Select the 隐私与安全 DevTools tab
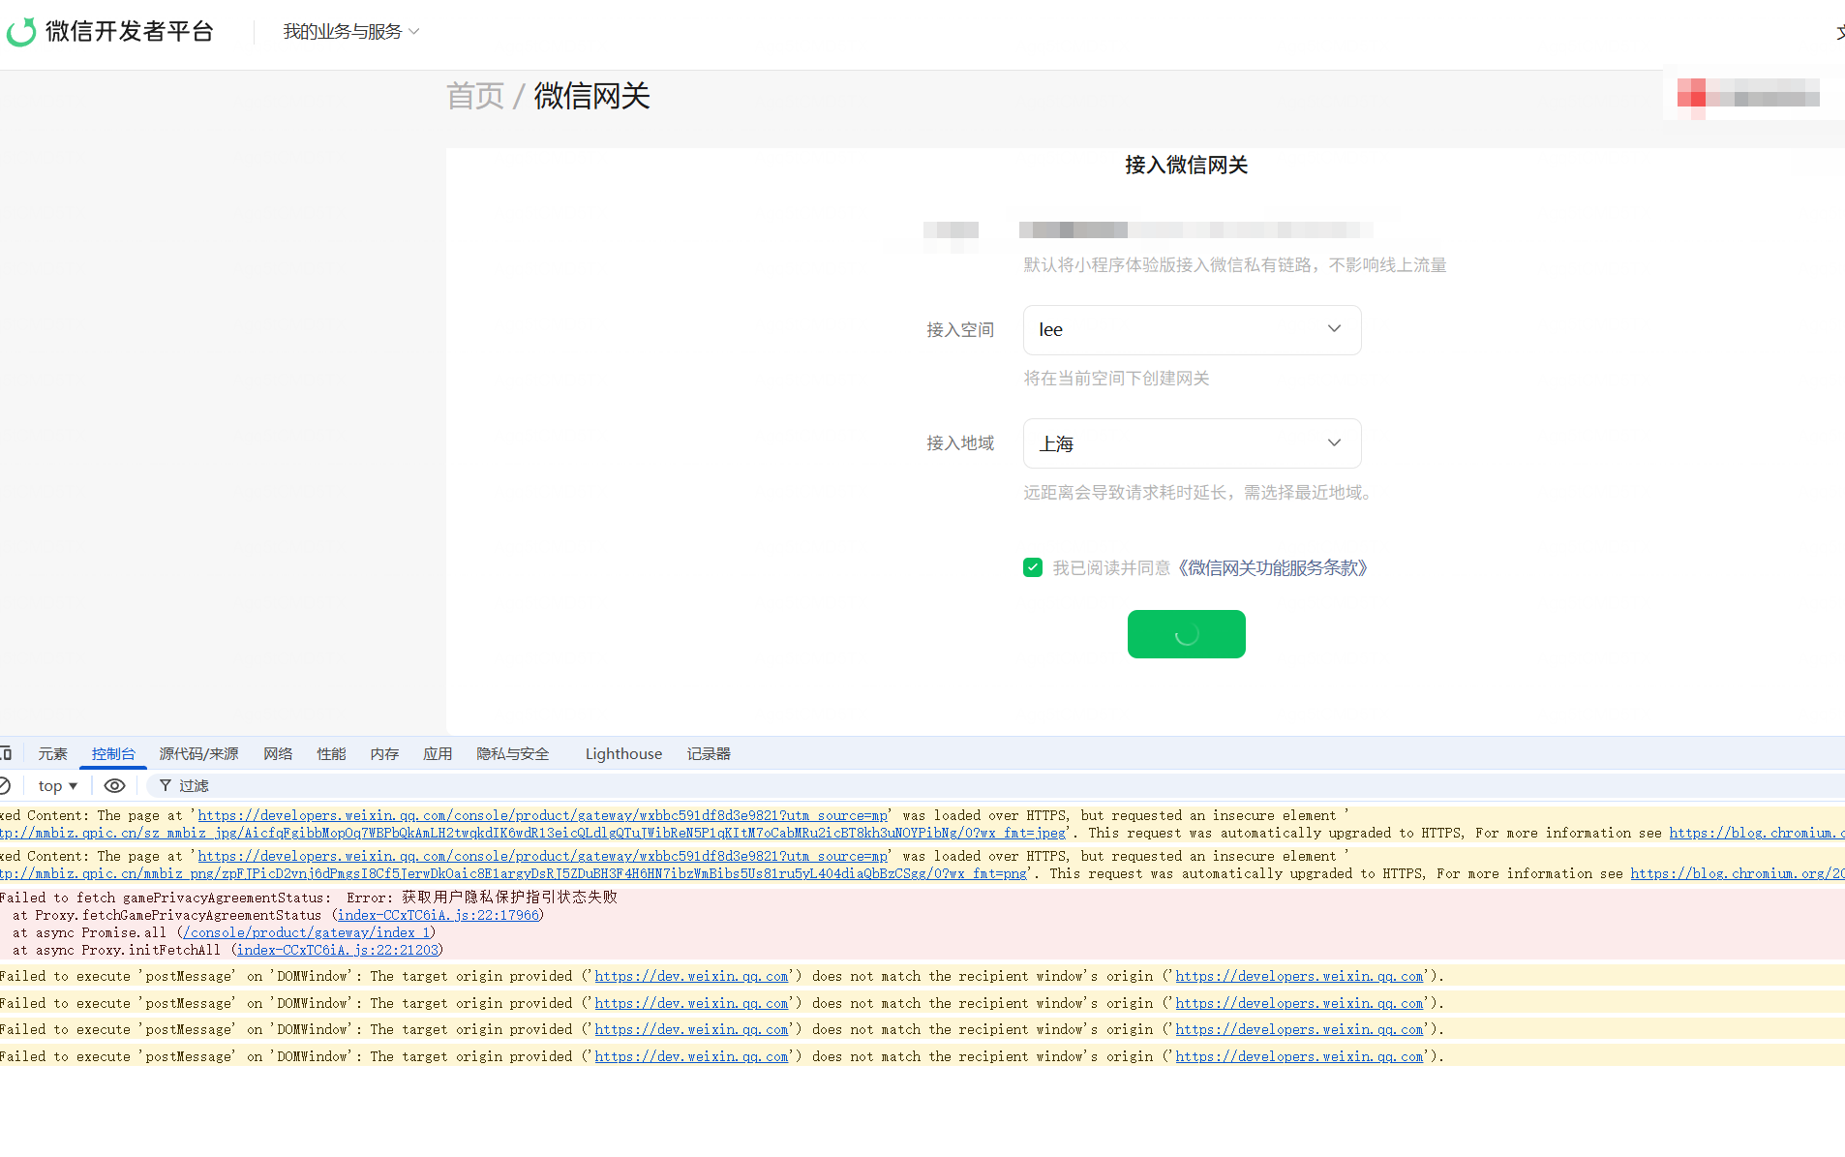Viewport: 1845px width, 1157px height. pyautogui.click(x=513, y=754)
